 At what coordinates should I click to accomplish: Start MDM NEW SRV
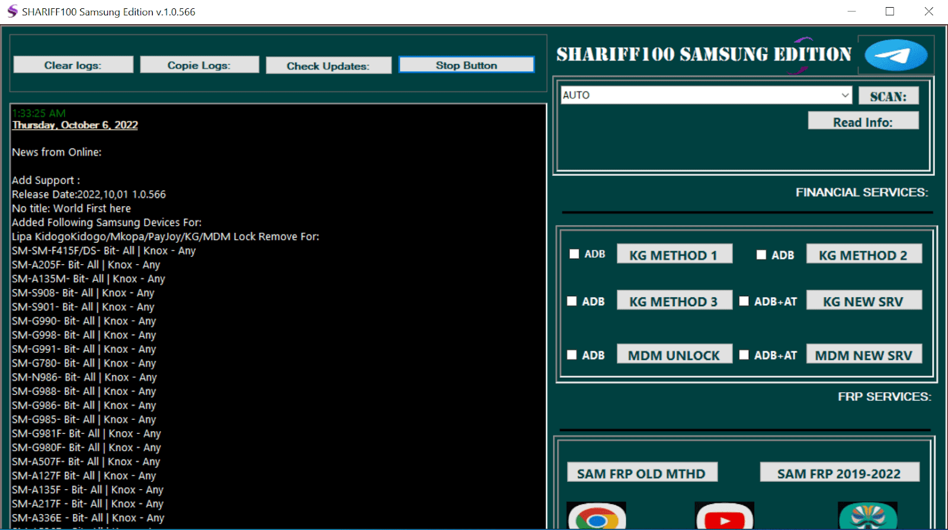864,354
